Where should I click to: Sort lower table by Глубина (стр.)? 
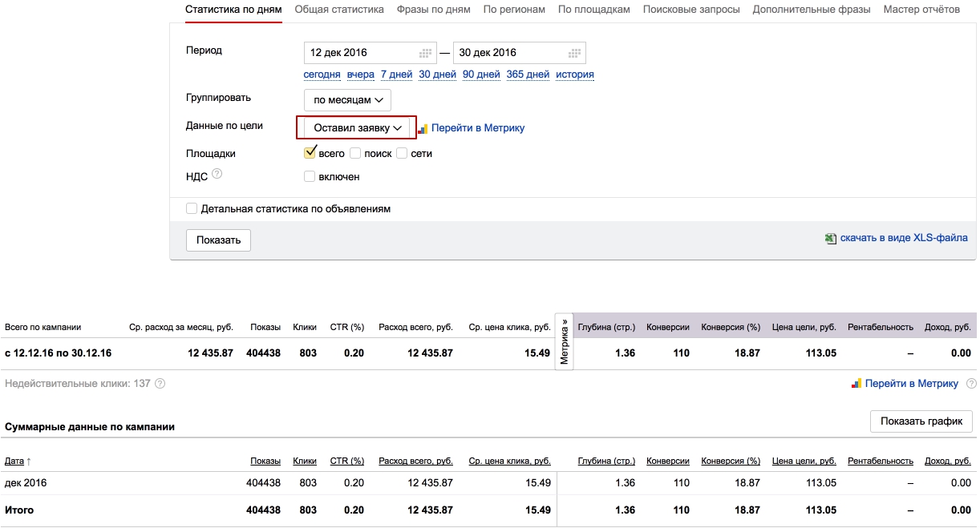[x=606, y=461]
